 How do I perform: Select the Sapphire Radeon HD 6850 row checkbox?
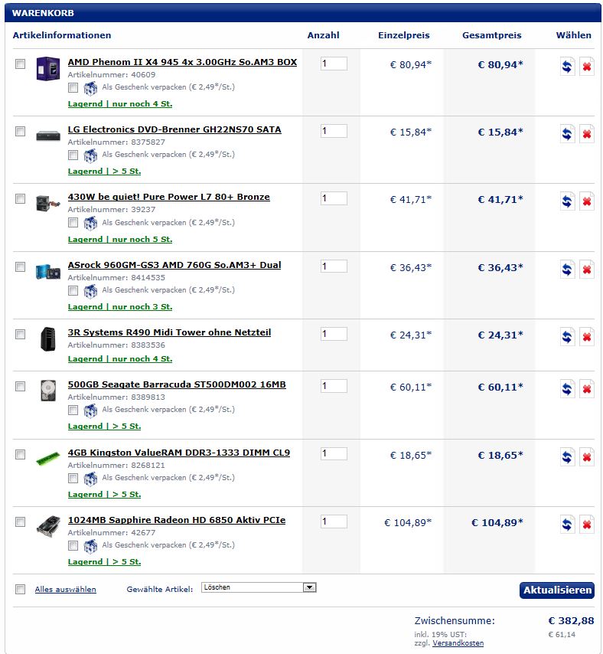20,522
